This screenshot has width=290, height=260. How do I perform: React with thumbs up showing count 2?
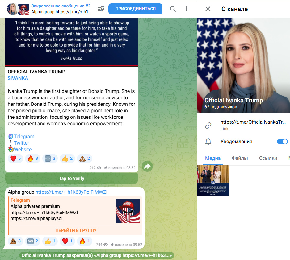(x=67, y=159)
